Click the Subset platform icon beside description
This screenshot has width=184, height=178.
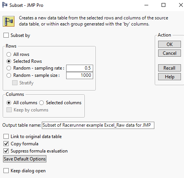(x=9, y=21)
